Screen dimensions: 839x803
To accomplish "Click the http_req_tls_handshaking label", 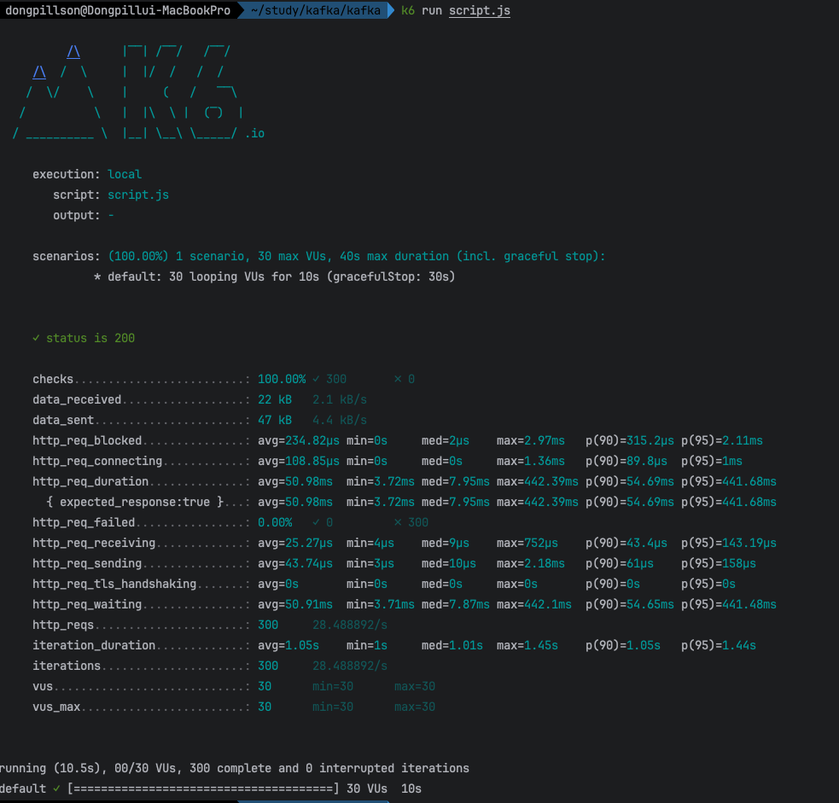I will click(x=114, y=585).
